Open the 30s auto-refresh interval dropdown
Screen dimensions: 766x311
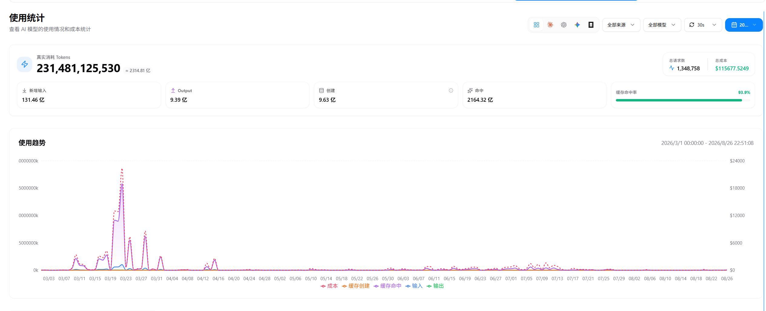point(703,25)
